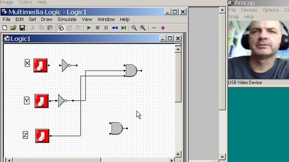289x162 pixels.
Task: Open the Set menu
Action: tap(32, 19)
